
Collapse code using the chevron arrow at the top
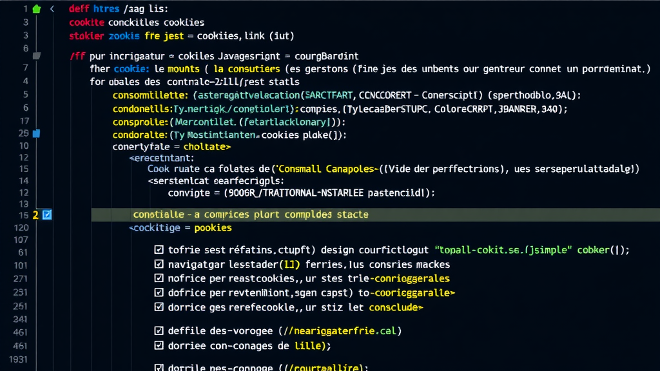[x=51, y=8]
